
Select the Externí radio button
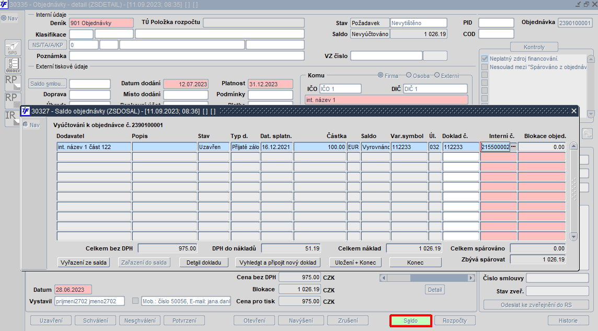pyautogui.click(x=438, y=75)
